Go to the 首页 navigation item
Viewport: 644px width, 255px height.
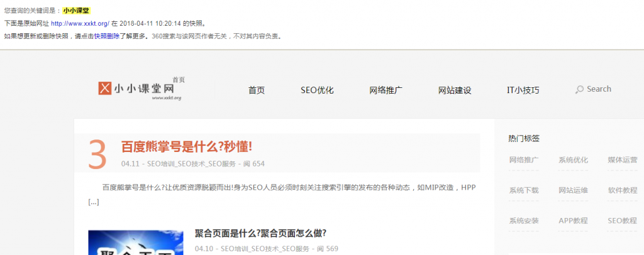[x=257, y=90]
